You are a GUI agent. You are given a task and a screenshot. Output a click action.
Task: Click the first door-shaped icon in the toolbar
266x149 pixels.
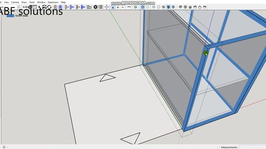click(x=55, y=7)
